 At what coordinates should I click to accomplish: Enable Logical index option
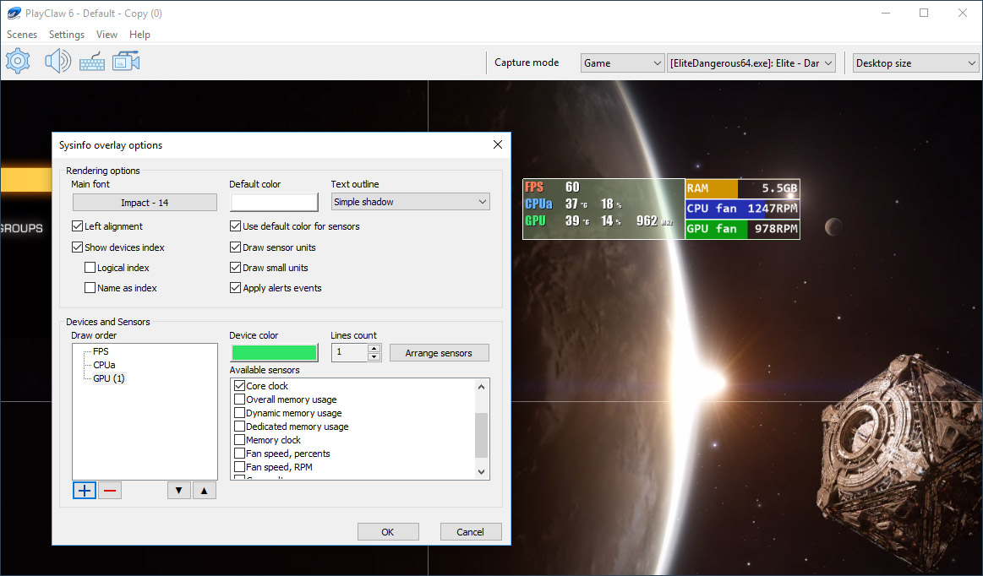[90, 267]
